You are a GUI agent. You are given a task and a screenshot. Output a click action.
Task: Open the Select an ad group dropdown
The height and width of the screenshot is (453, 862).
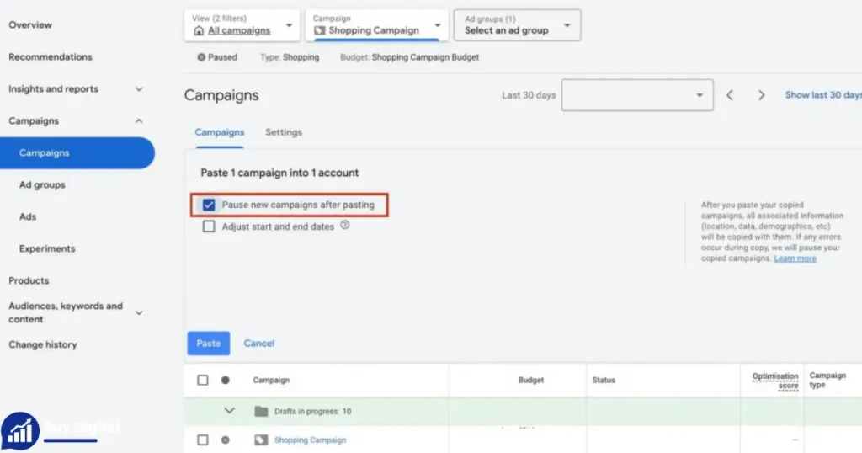pos(518,25)
